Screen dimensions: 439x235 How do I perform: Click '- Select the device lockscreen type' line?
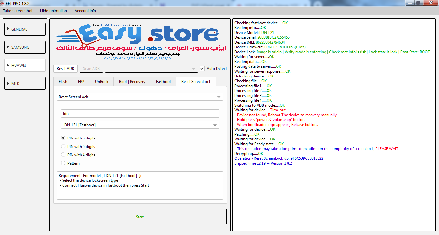(x=89, y=180)
